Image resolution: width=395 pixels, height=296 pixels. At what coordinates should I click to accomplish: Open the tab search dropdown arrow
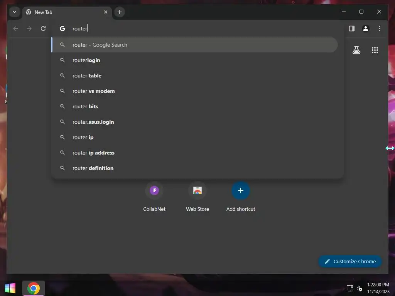(x=15, y=12)
